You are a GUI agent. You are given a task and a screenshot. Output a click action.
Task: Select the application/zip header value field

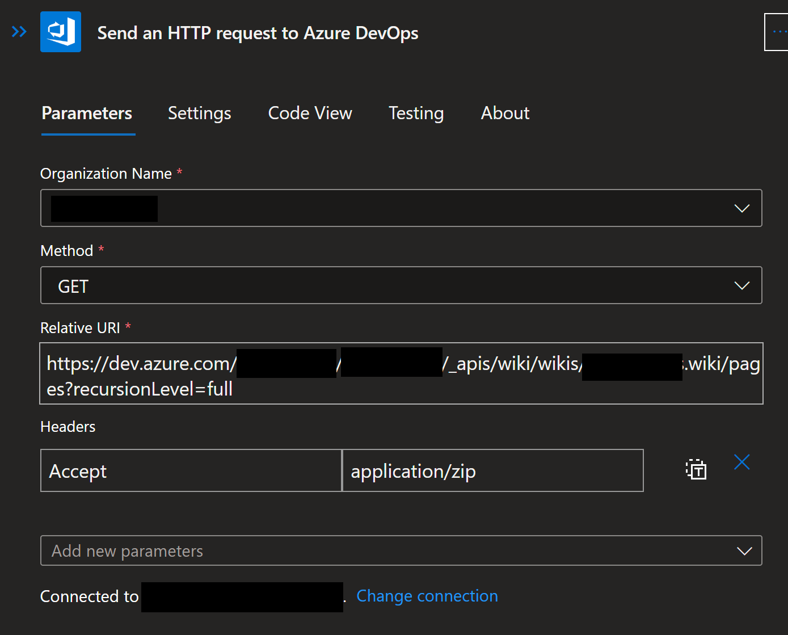[x=492, y=470]
